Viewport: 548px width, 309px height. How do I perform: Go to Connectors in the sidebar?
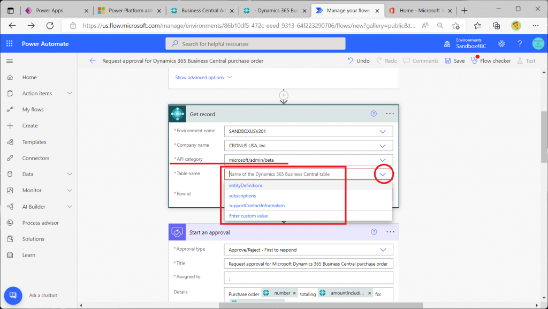point(36,158)
